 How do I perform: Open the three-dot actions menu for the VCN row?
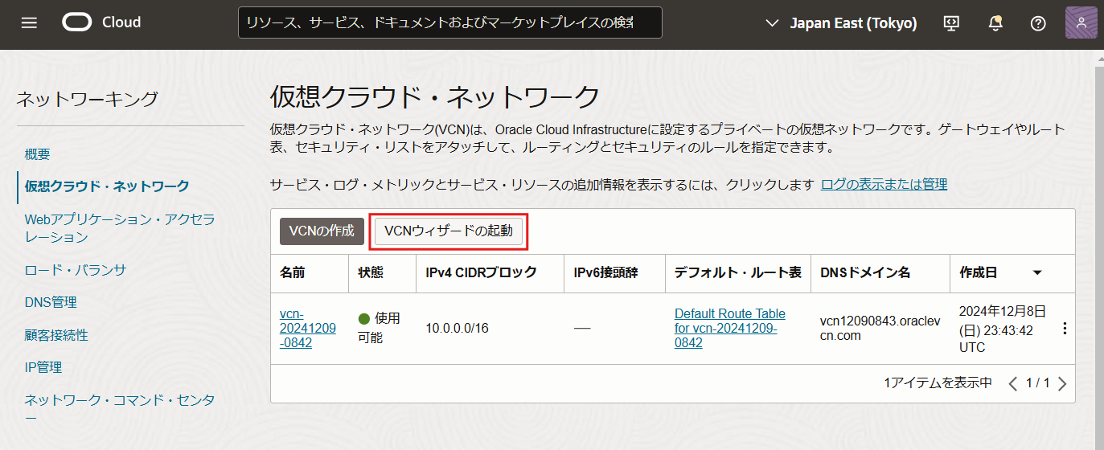1065,329
